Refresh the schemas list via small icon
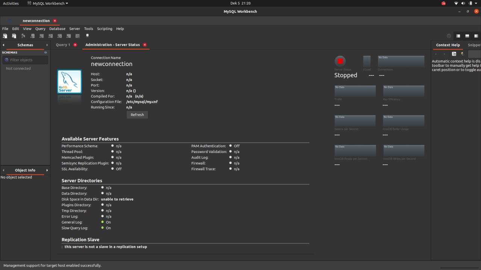This screenshot has width=481, height=270. (45, 52)
